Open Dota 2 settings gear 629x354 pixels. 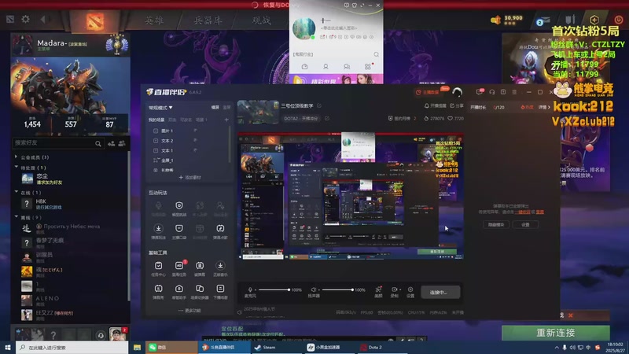(x=25, y=19)
